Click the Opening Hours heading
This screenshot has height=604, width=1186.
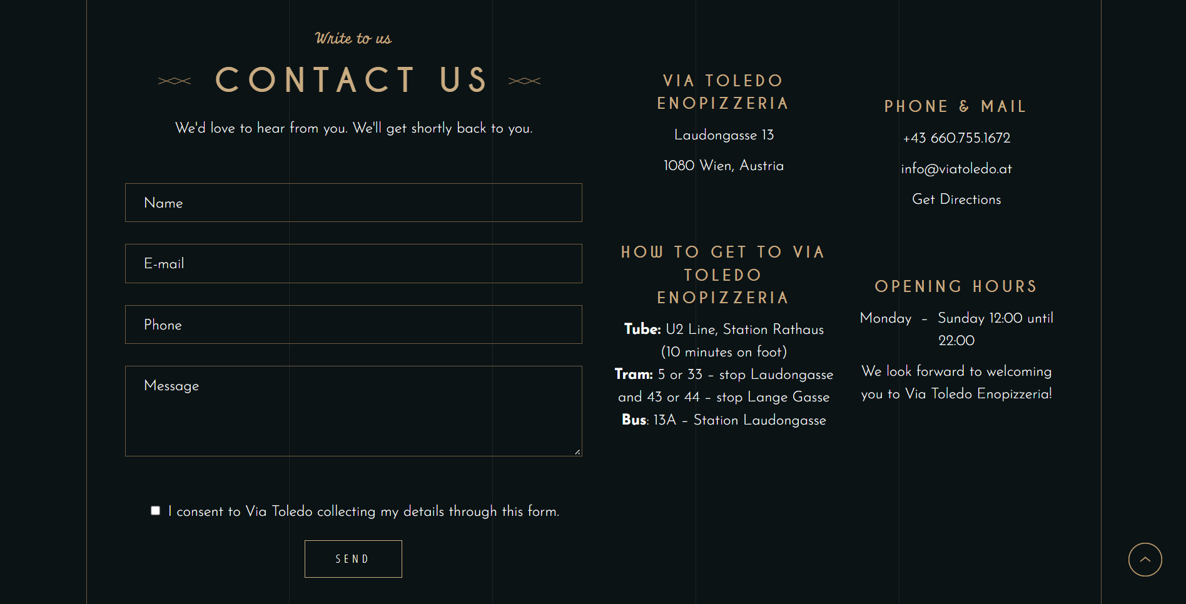956,286
